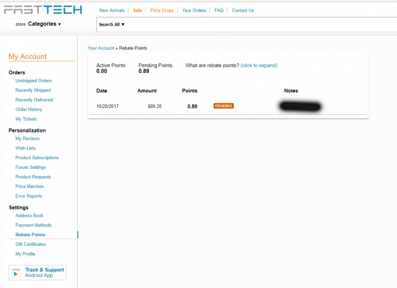Click the FastTech logo

pos(43,10)
